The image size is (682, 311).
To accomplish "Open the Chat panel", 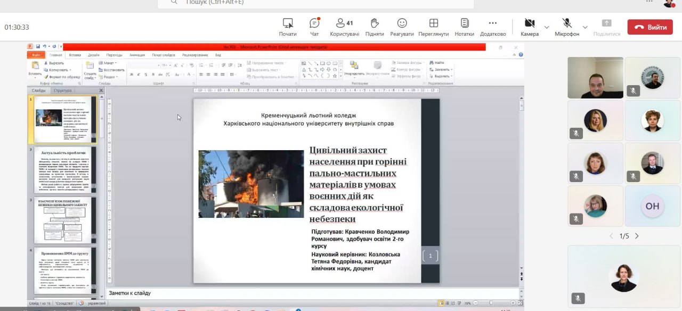I will point(314,27).
